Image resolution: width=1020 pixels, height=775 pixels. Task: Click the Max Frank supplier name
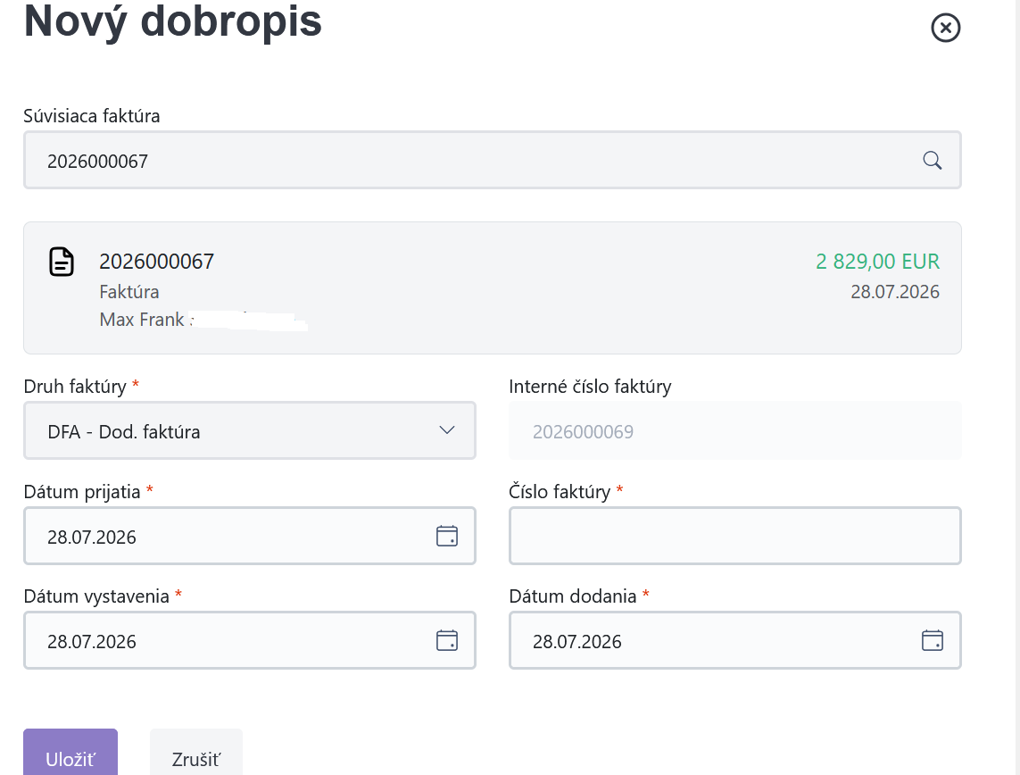(x=142, y=320)
